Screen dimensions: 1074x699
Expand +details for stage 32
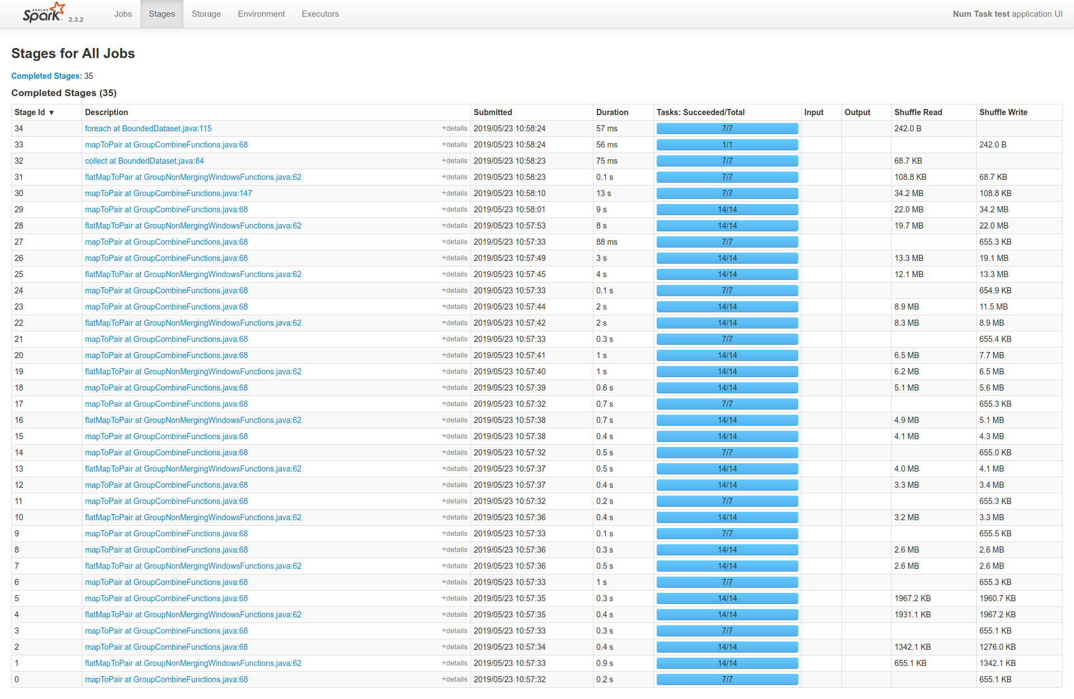tap(454, 161)
